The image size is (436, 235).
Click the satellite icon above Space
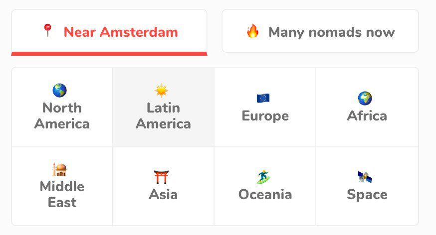click(365, 177)
